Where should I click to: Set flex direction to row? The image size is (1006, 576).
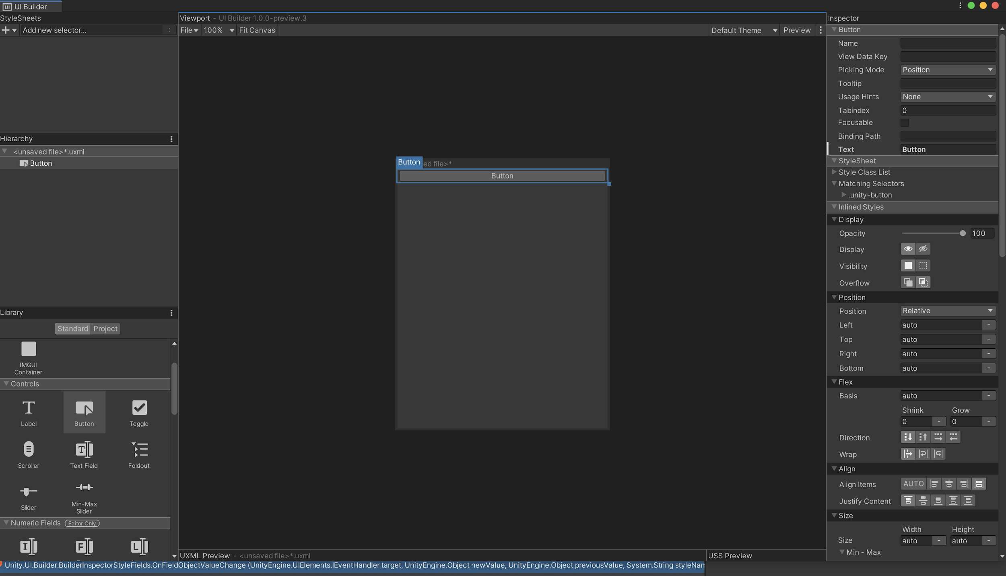[x=938, y=437]
